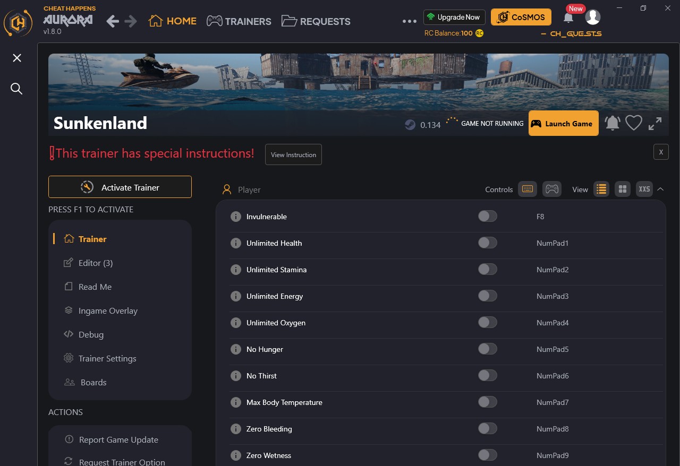
Task: Enable the Zero Bleeding toggle
Action: 487,428
